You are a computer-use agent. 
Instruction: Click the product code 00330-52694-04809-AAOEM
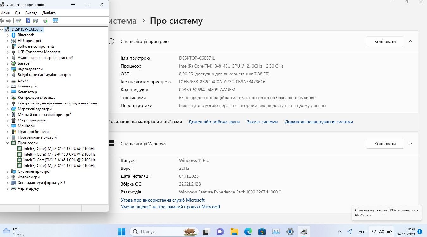[207, 90]
